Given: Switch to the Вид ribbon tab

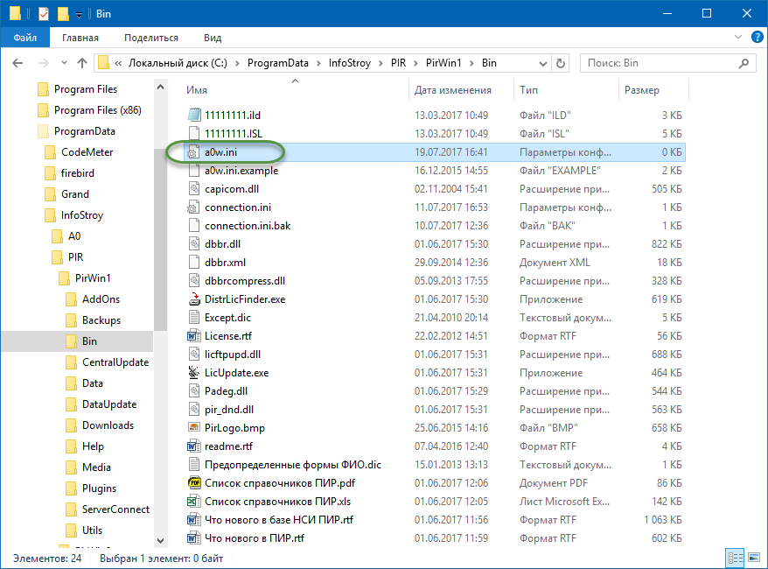Looking at the screenshot, I should pos(213,38).
